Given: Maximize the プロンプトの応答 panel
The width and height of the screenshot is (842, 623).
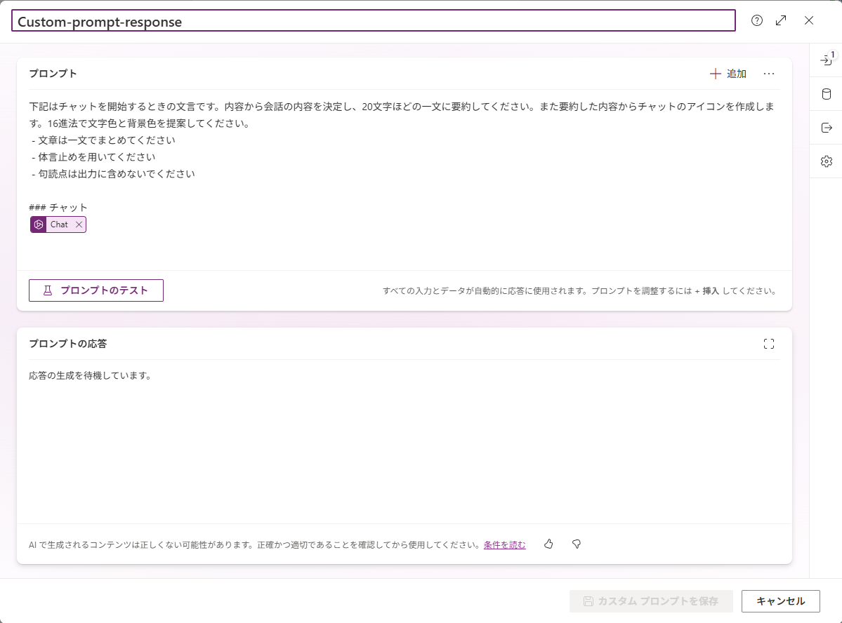Looking at the screenshot, I should point(769,344).
